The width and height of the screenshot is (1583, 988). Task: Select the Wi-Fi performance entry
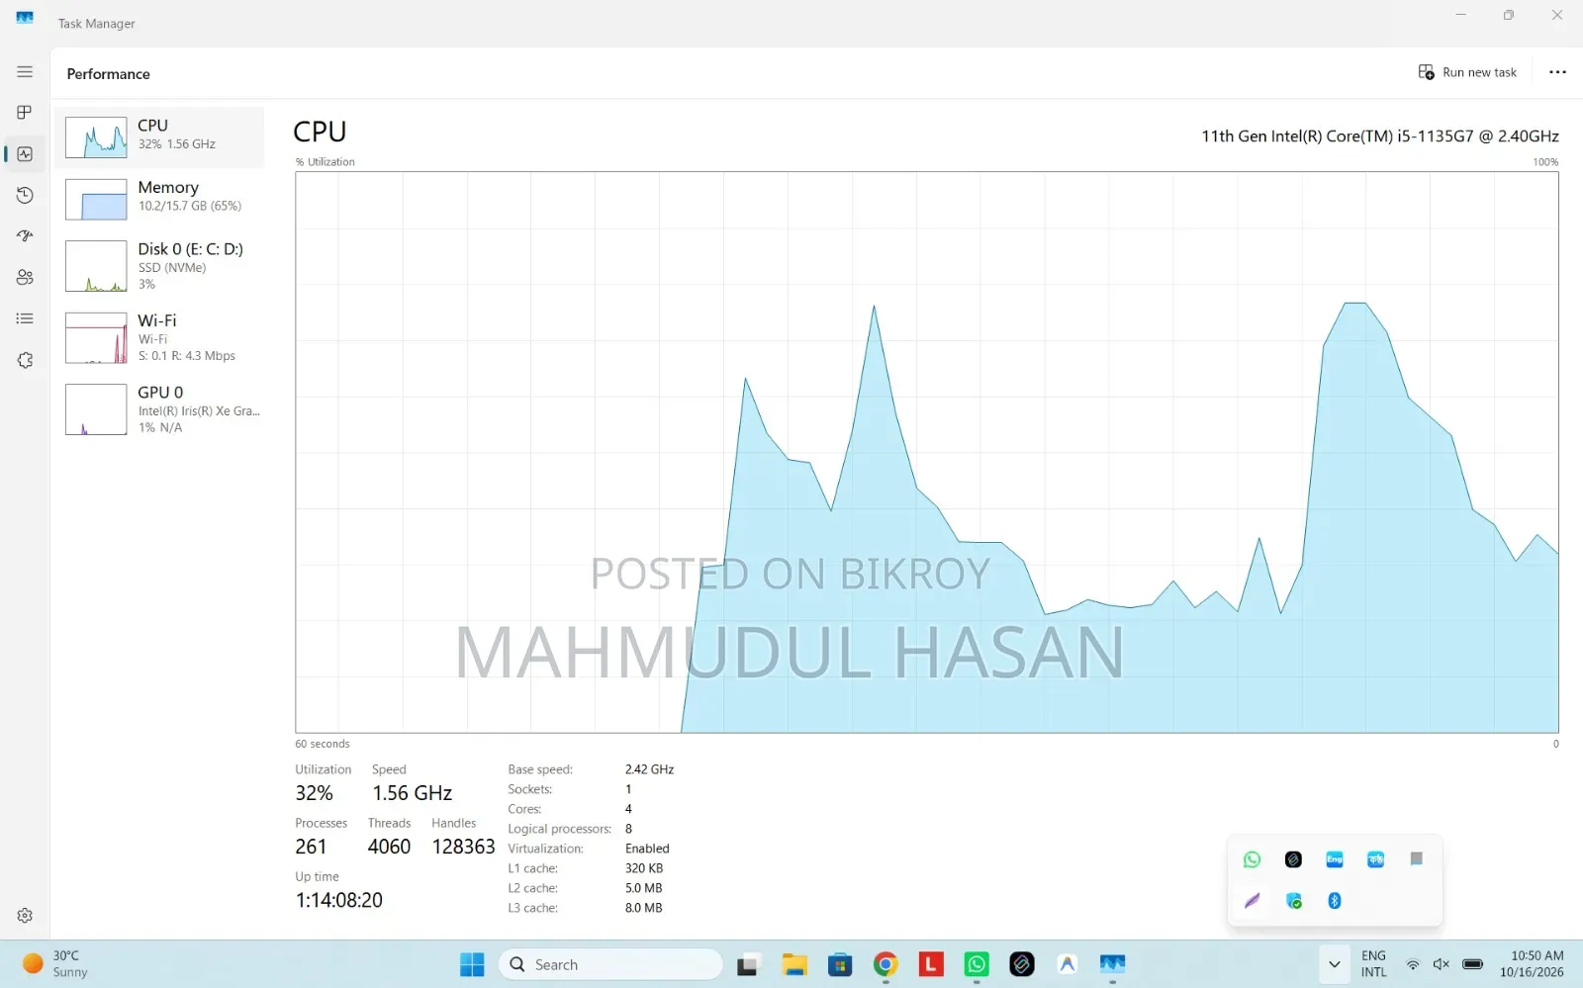(159, 338)
